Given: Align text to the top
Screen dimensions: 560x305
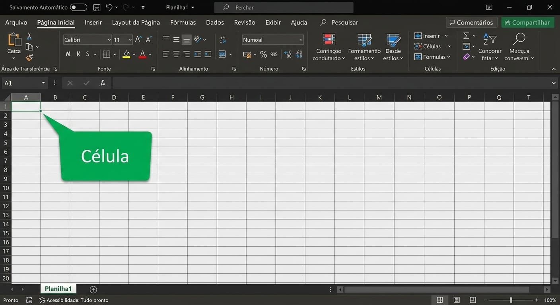Looking at the screenshot, I should (166, 39).
